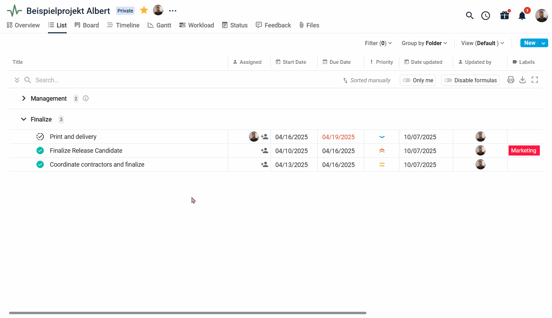Click the New button

pos(529,43)
